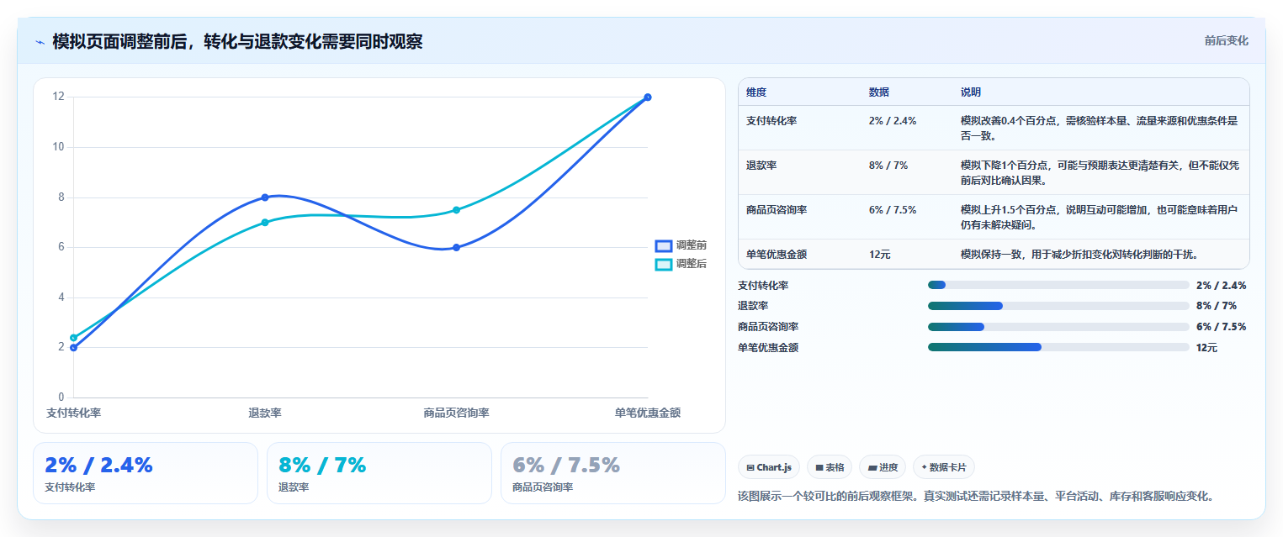Click the 商品页咨询率 progress bar

[1058, 327]
